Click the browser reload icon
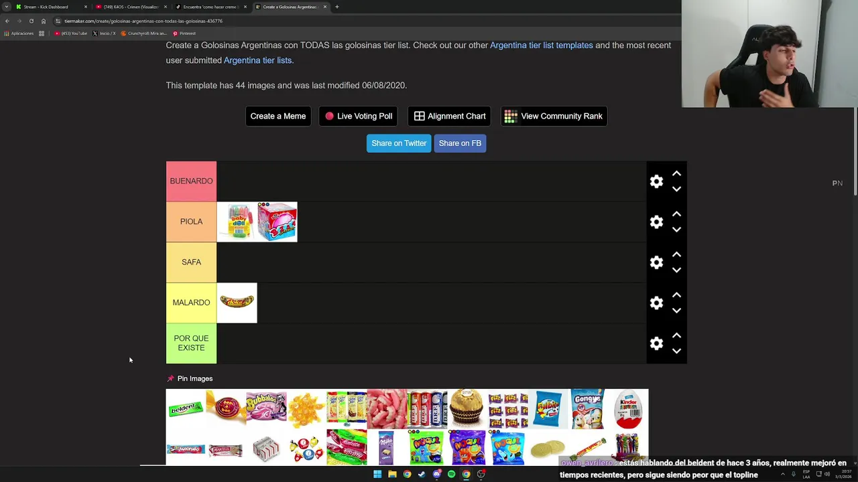Screen dimensions: 858x482 click(x=31, y=21)
